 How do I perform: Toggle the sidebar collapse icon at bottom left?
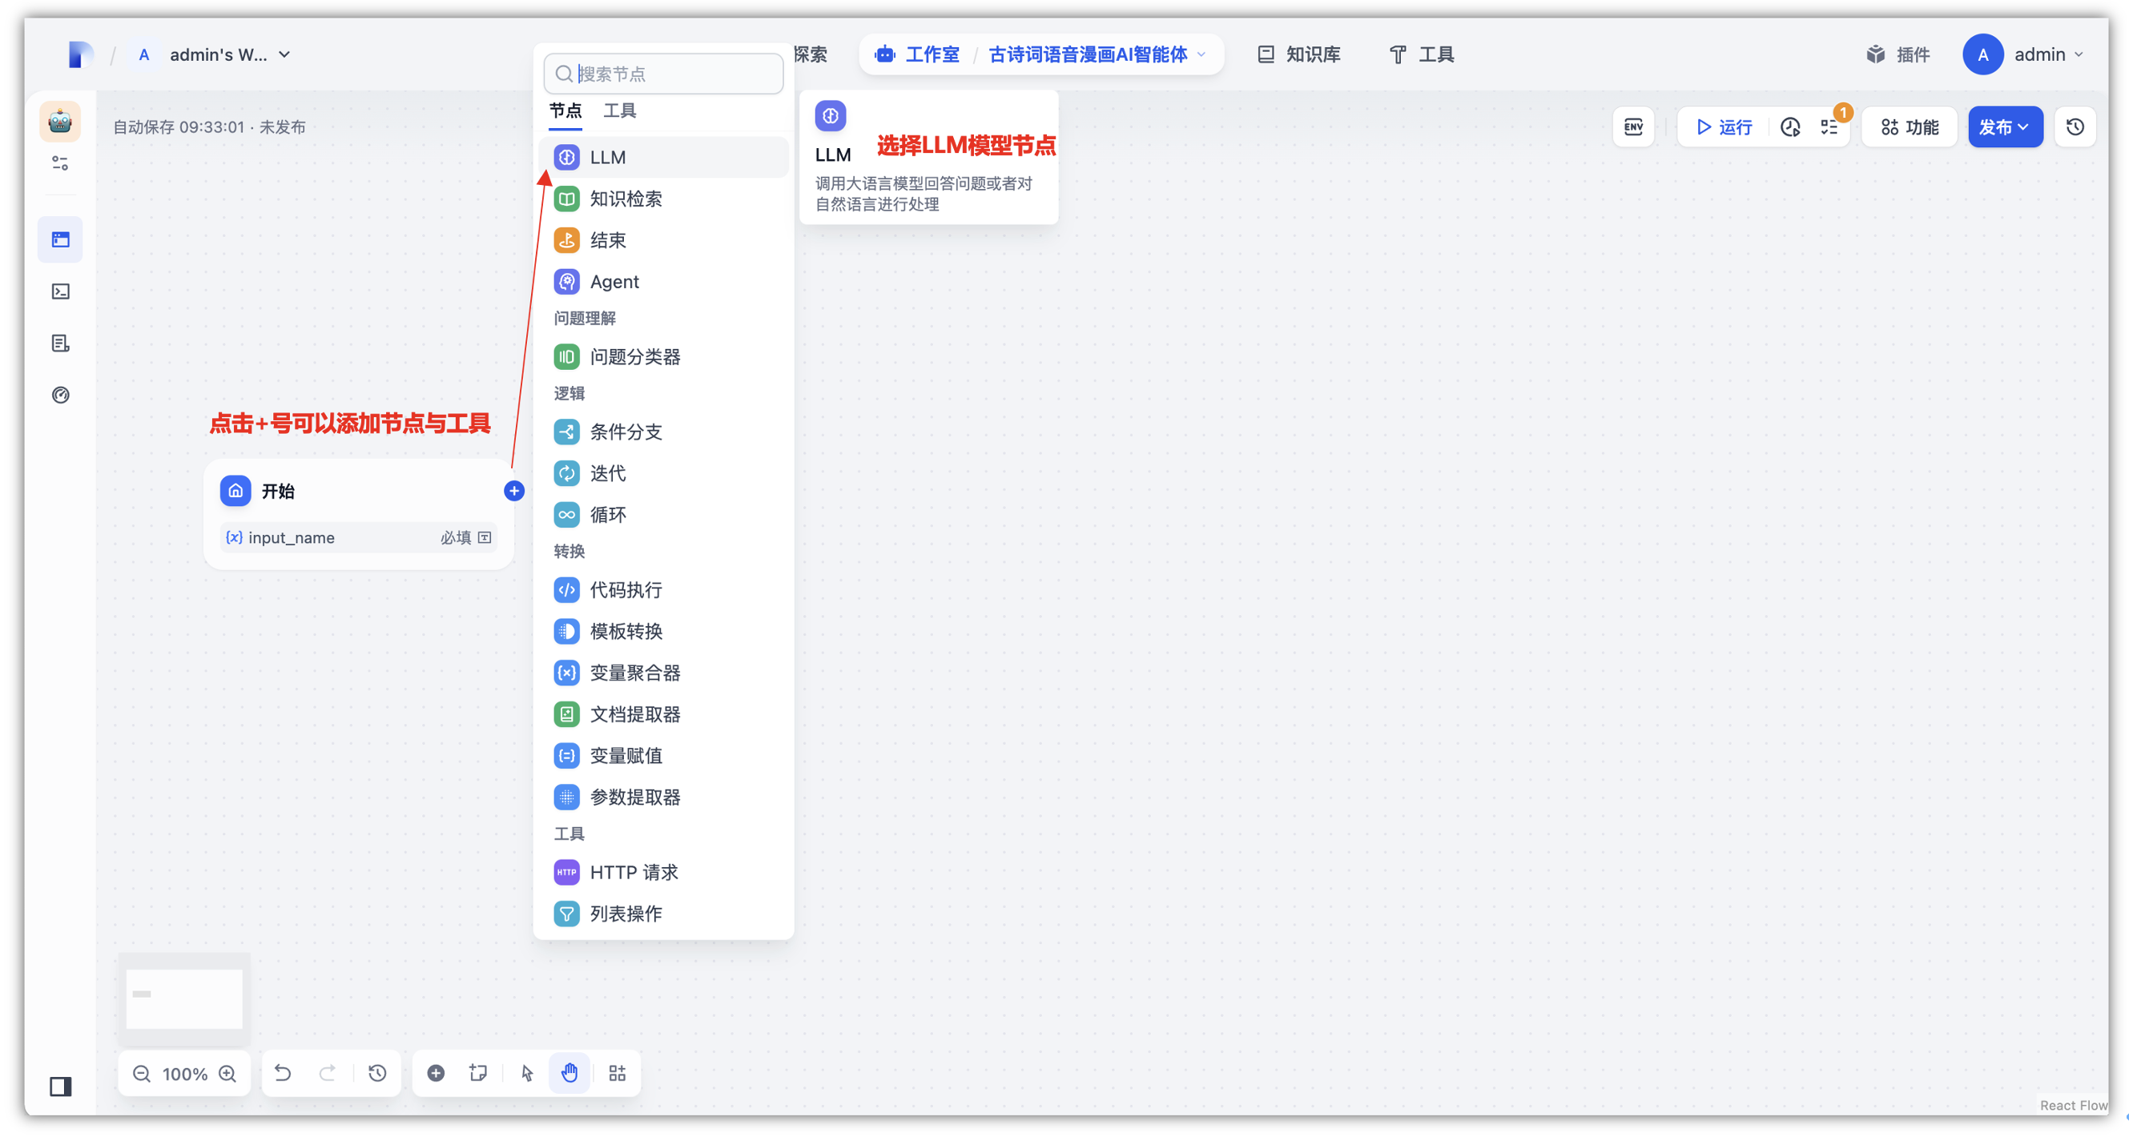[60, 1086]
